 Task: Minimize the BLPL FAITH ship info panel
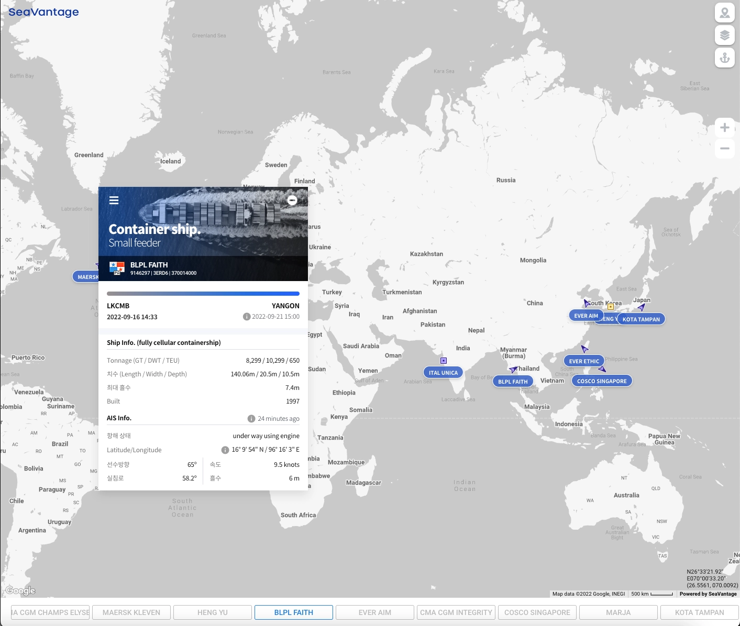point(292,200)
